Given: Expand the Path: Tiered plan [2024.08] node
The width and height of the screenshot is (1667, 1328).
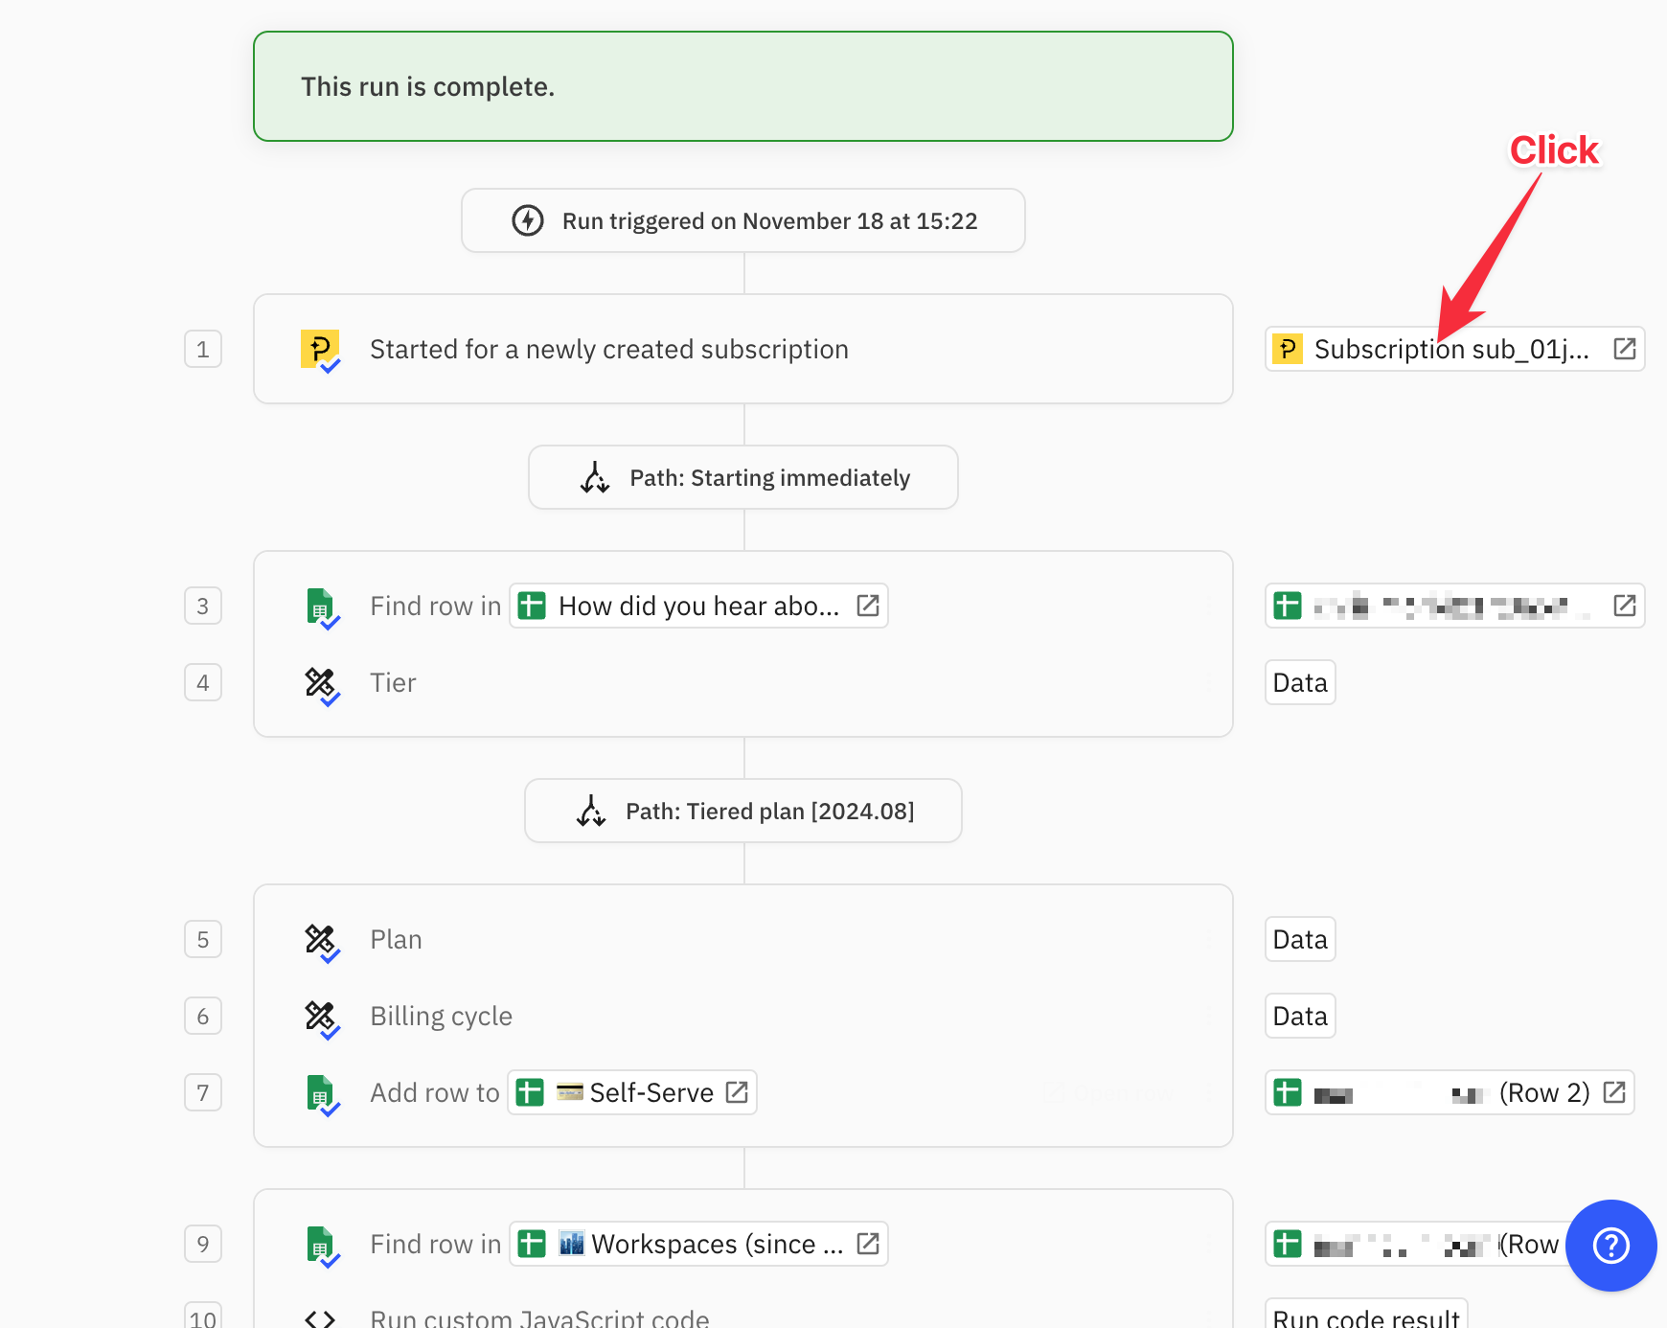Looking at the screenshot, I should click(742, 811).
